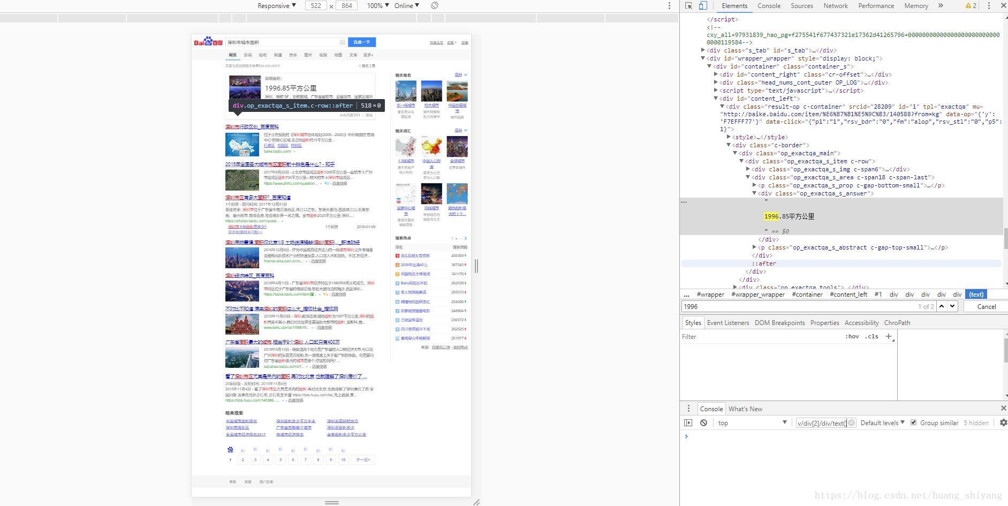Open the What's New drawer tab

click(745, 409)
